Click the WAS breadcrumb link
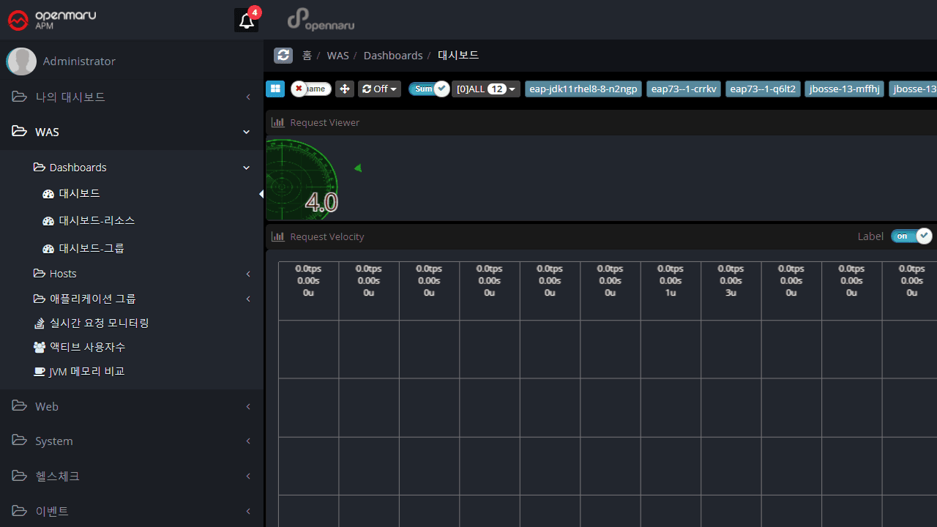 [x=337, y=56]
